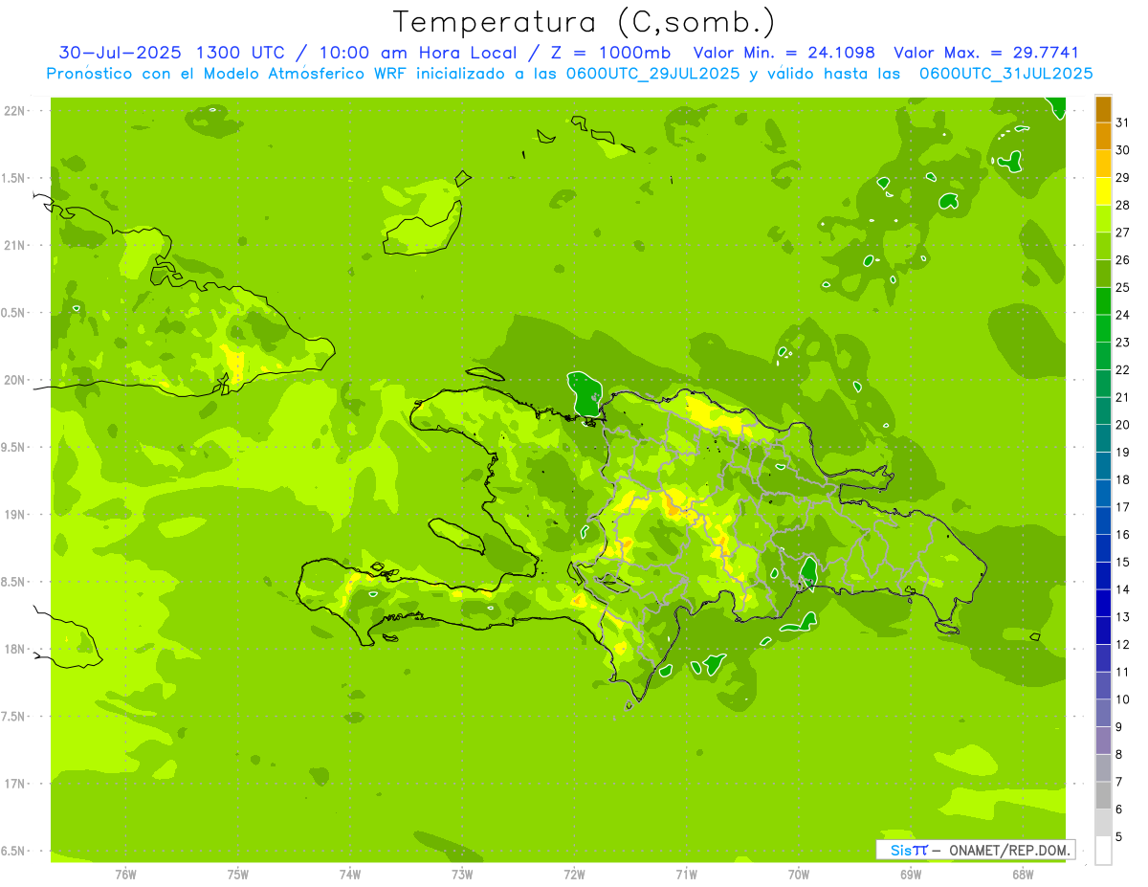Viewport: 1148px width, 887px height.
Task: Click the valid-until time '0600UTC_31JUL2025'
Action: pos(1006,74)
